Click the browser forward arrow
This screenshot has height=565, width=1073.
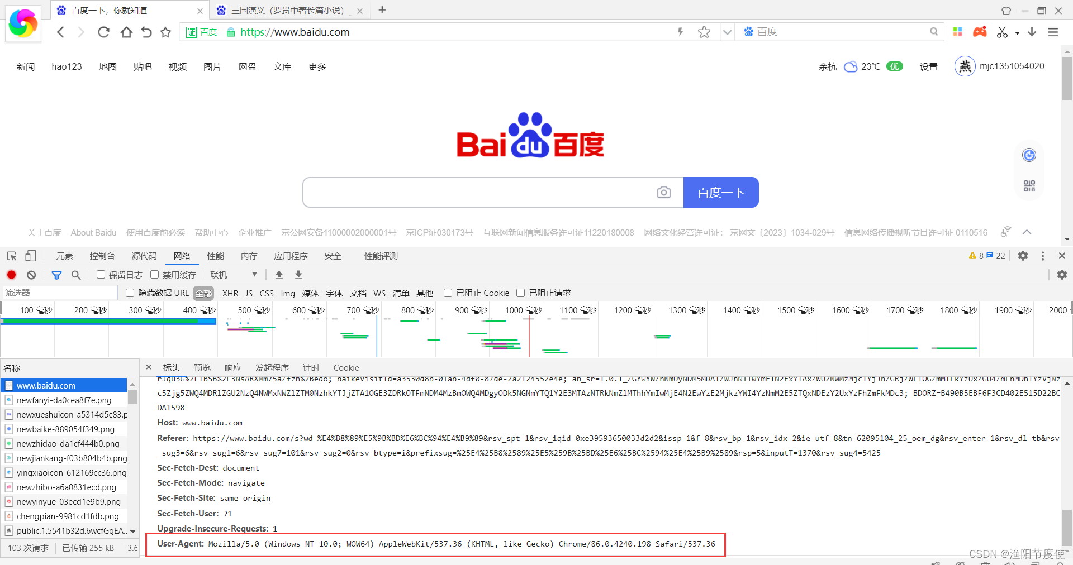(81, 32)
